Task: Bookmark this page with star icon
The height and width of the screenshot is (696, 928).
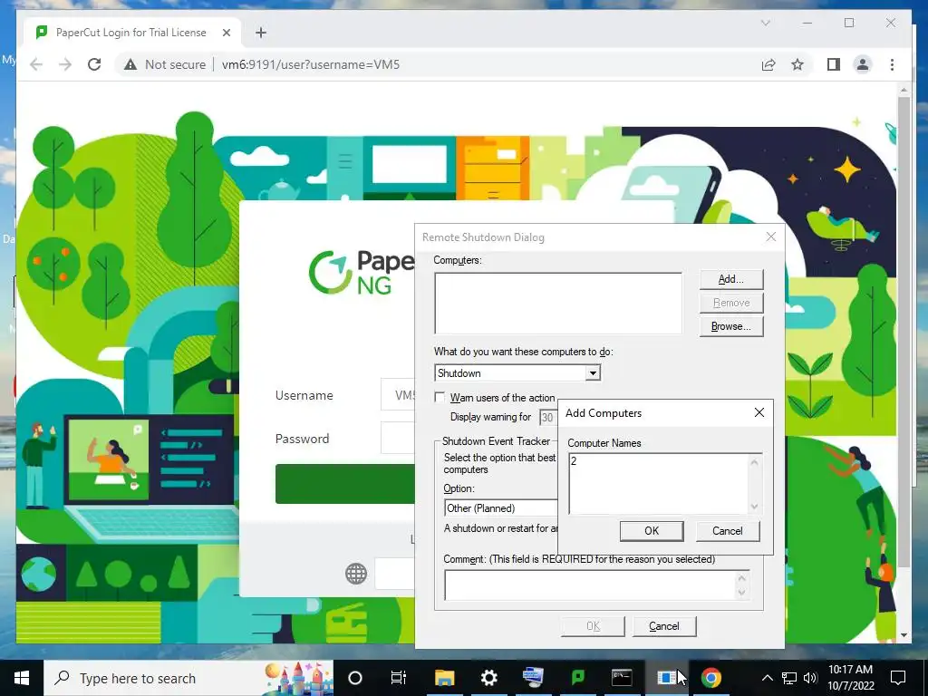Action: pos(797,64)
